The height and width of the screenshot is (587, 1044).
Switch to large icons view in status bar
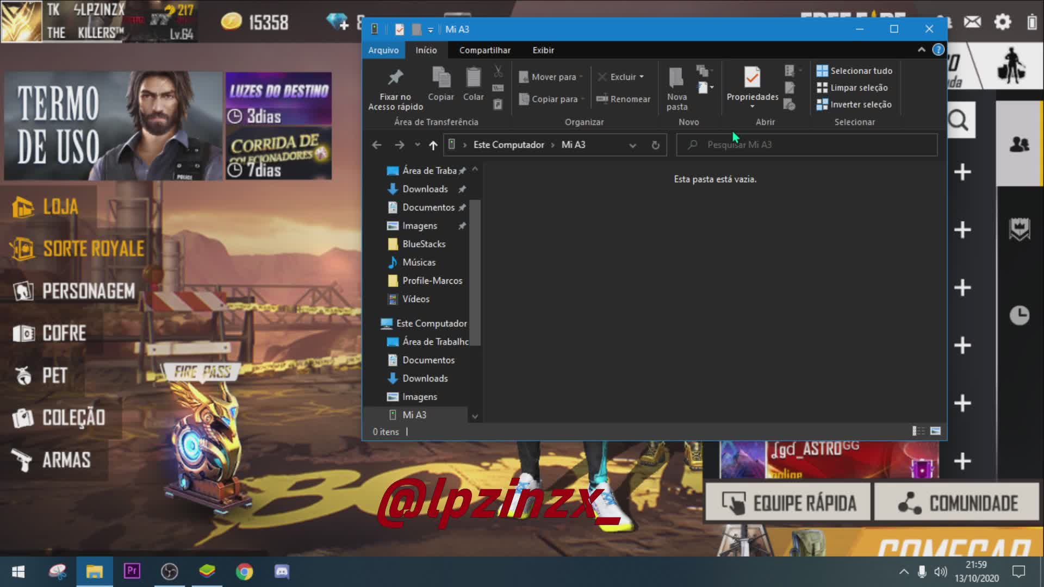(x=935, y=431)
